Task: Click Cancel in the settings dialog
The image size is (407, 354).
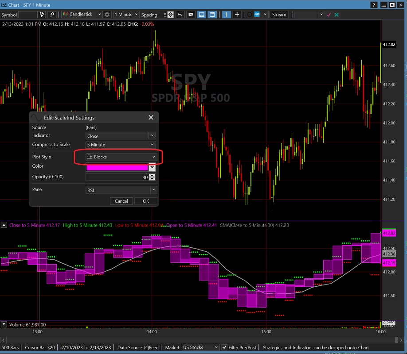Action: (121, 201)
